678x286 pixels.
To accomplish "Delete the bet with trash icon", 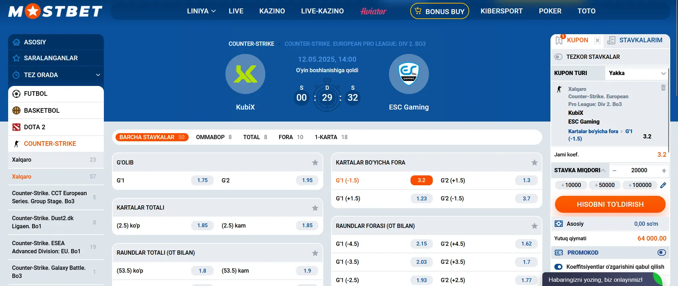I will [663, 88].
